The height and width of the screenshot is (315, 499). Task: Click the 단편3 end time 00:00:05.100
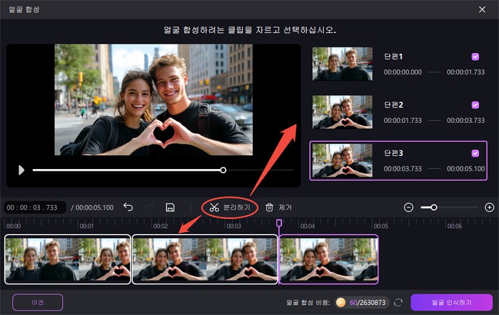[x=465, y=169]
